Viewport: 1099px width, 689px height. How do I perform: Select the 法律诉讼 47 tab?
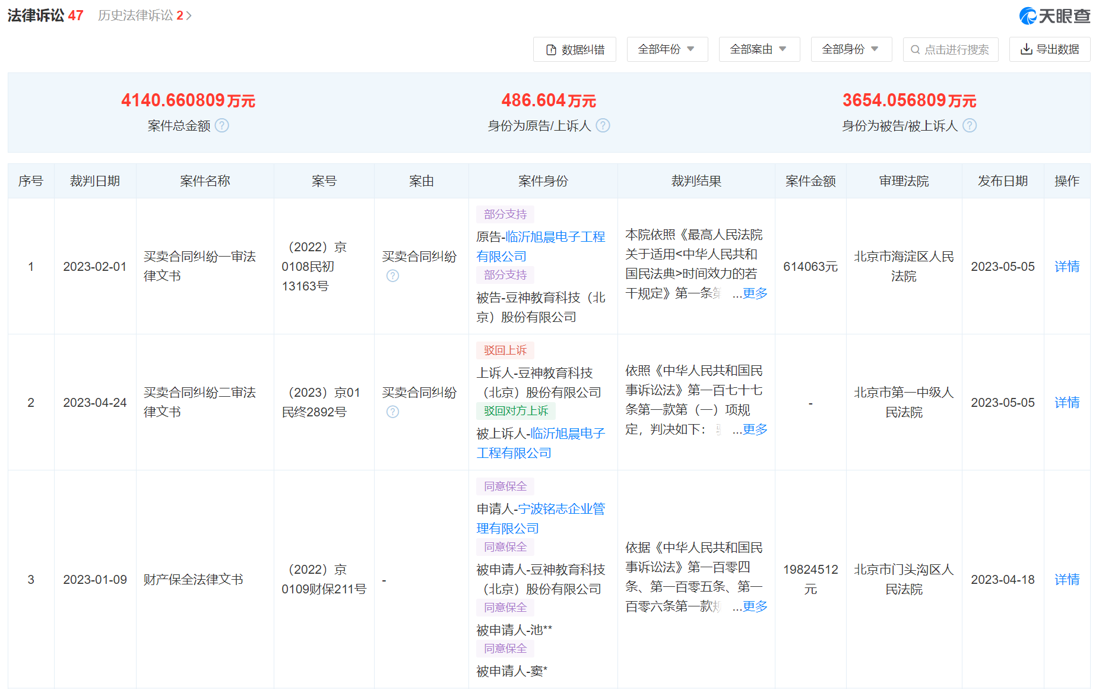pyautogui.click(x=45, y=15)
